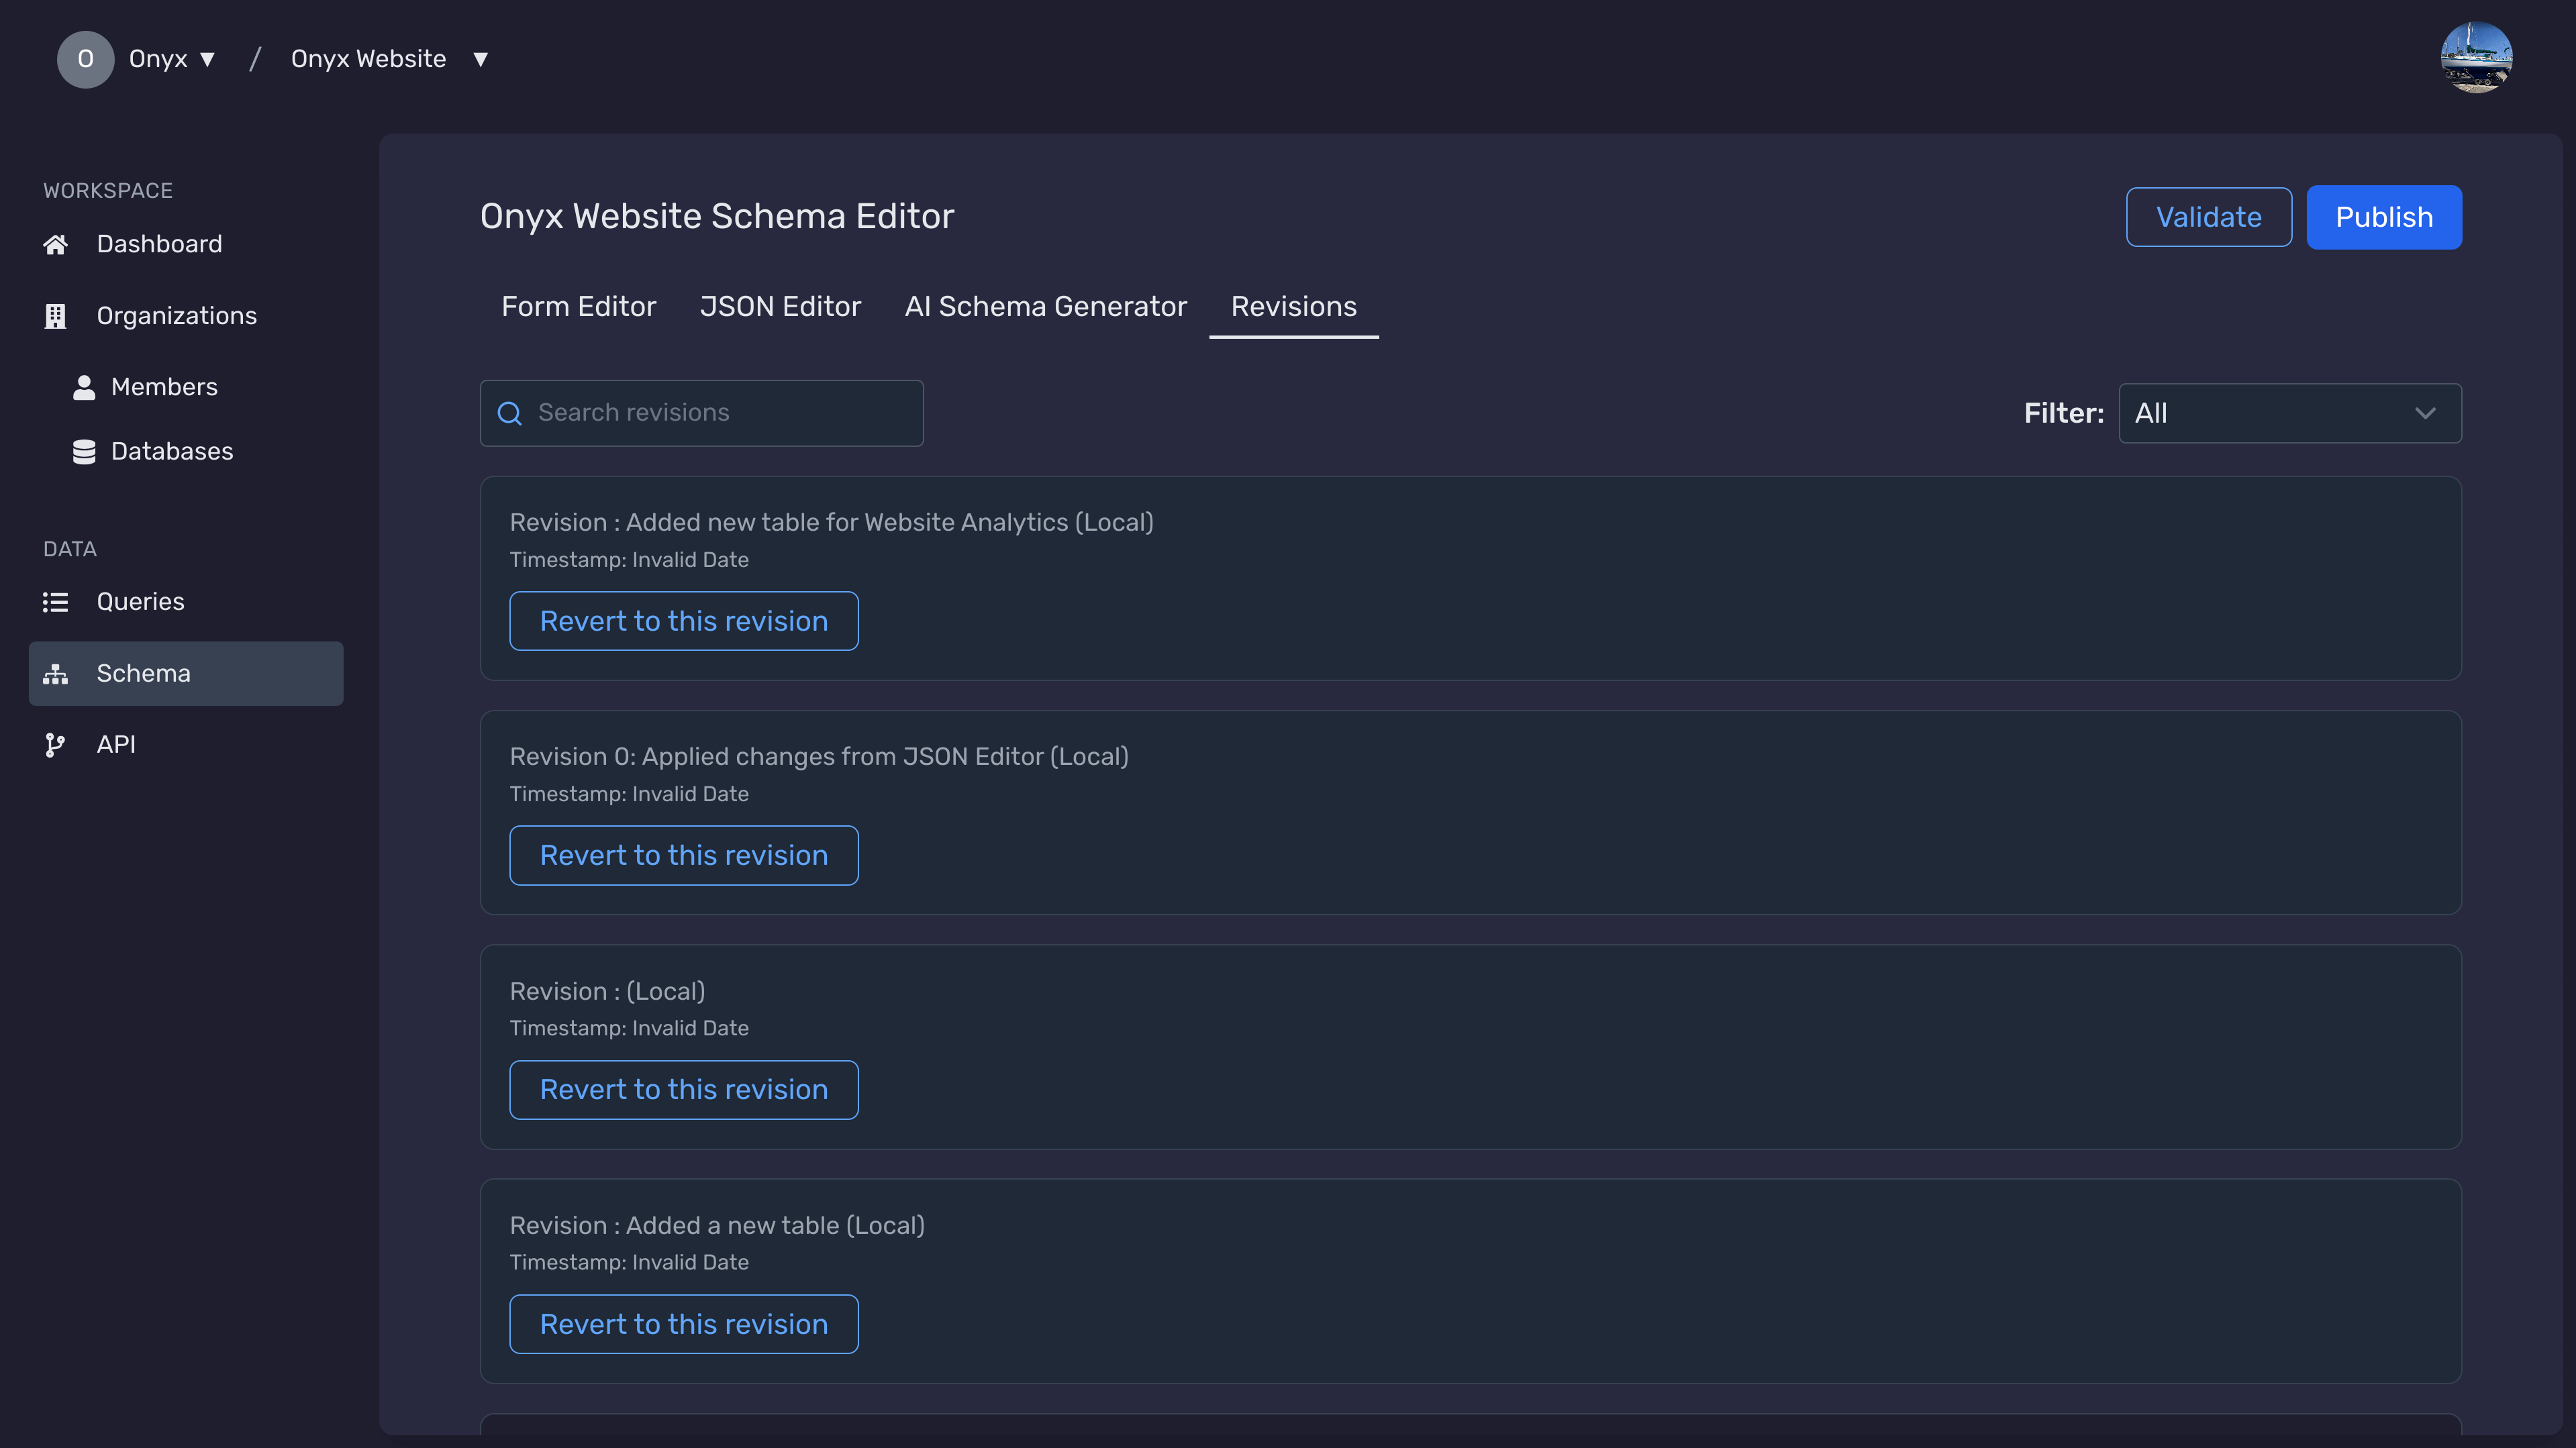Viewport: 2576px width, 1448px height.
Task: Click the API branch icon
Action: pyautogui.click(x=56, y=745)
